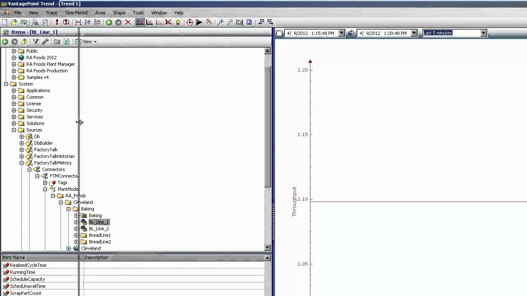Expand the FactoryTalkHistorian node
Viewport: 527px width, 296px height.
pos(21,156)
